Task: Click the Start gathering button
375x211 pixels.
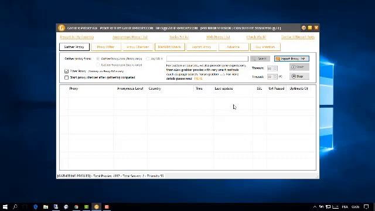Action: tap(299, 67)
